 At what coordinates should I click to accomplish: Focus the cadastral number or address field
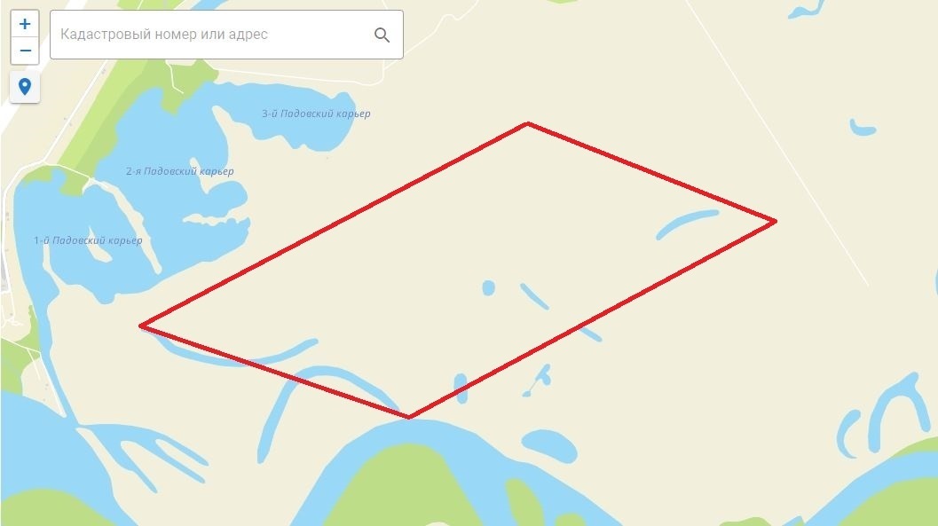point(226,35)
